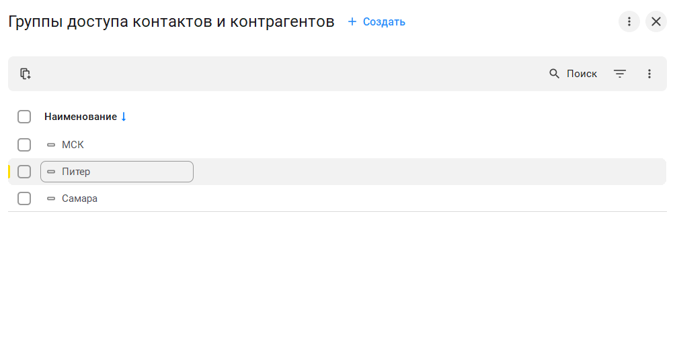Click the item icon beside Самара
Viewport: 675px width, 350px height.
[51, 198]
